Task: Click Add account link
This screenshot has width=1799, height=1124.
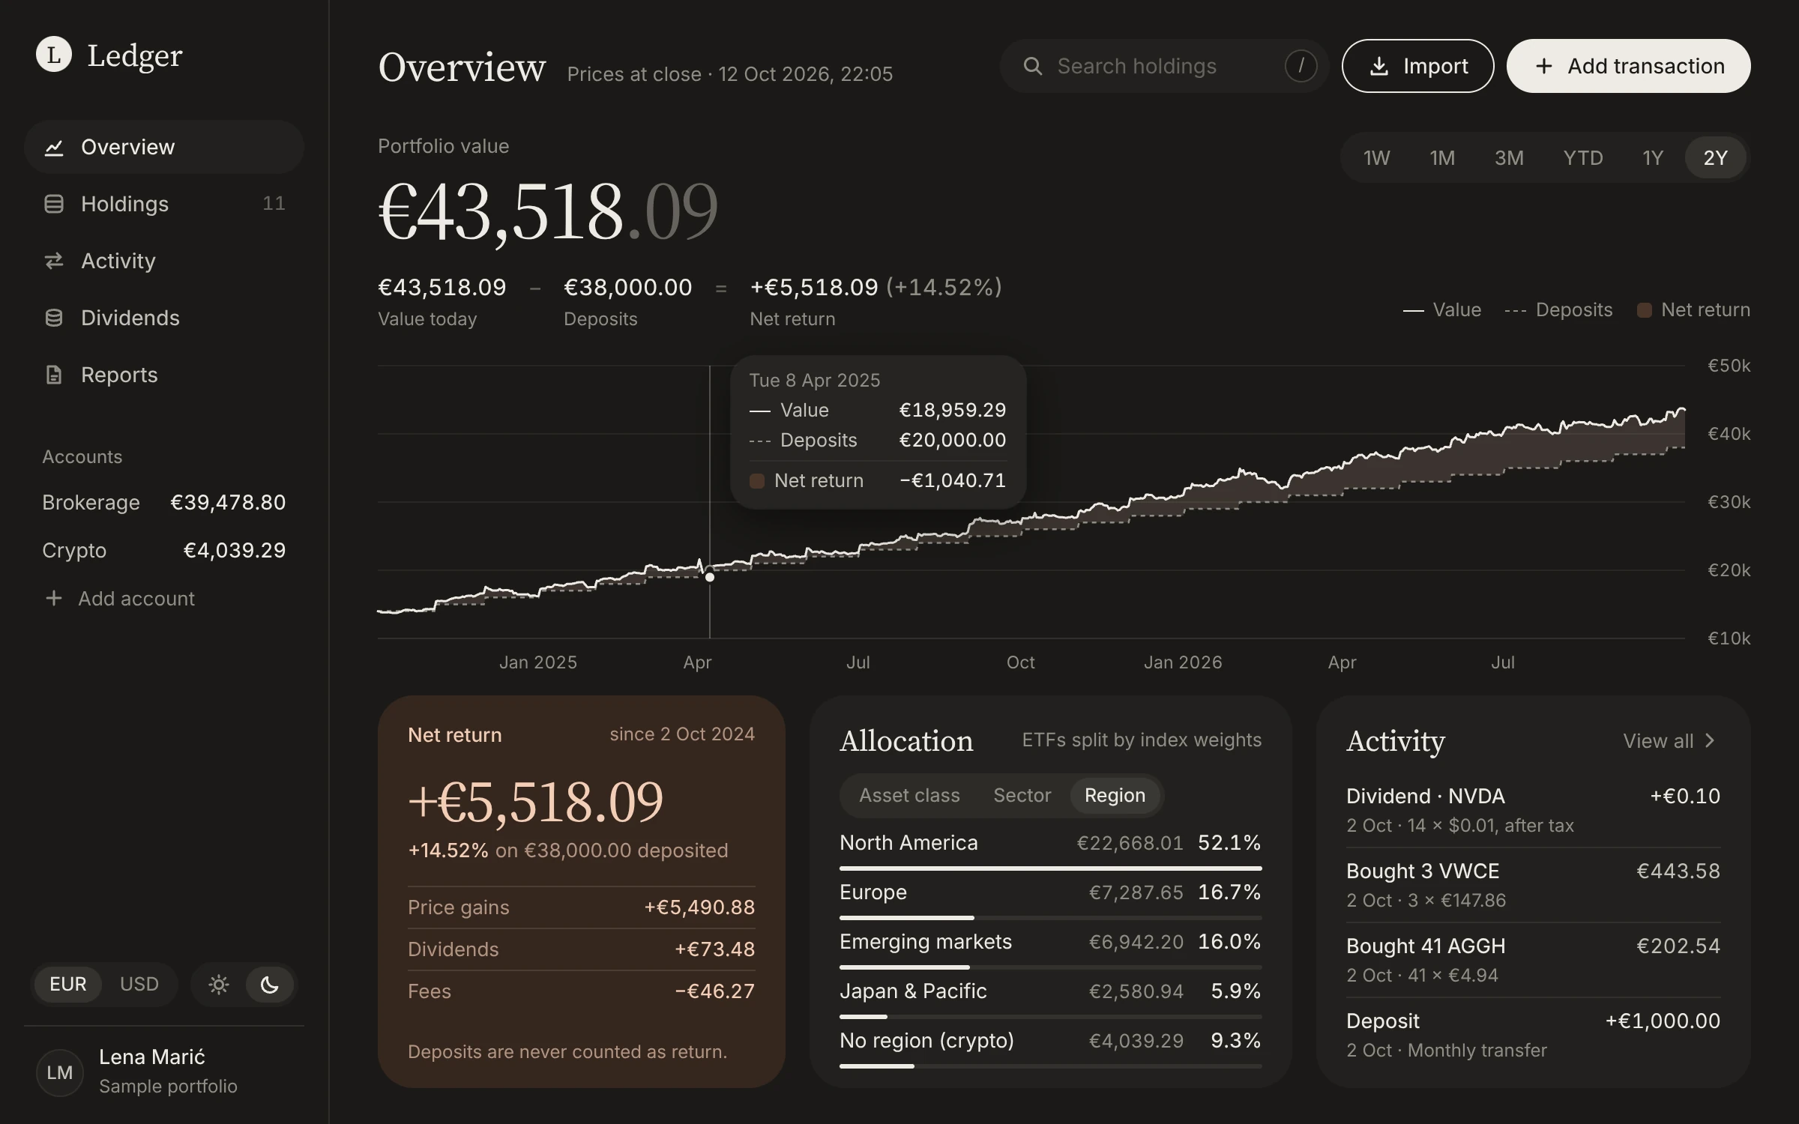Action: click(119, 598)
